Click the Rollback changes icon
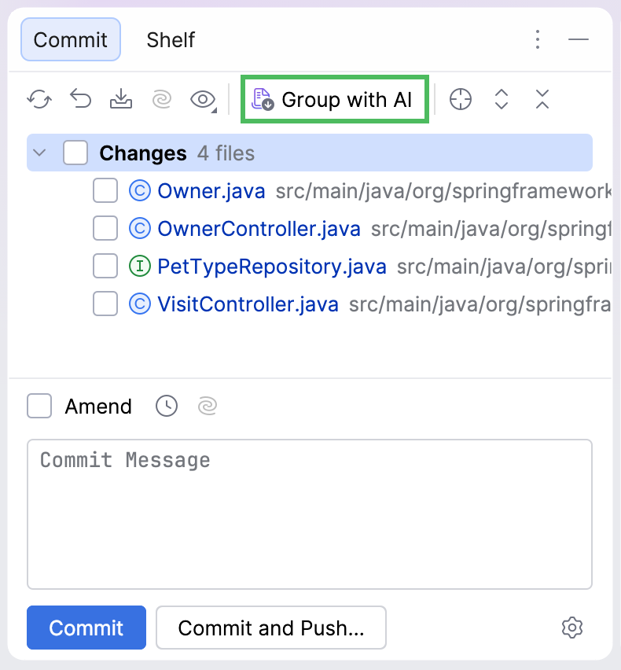Viewport: 621px width, 670px height. pos(79,99)
